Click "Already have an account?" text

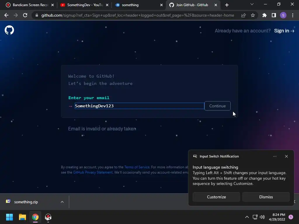(x=243, y=31)
